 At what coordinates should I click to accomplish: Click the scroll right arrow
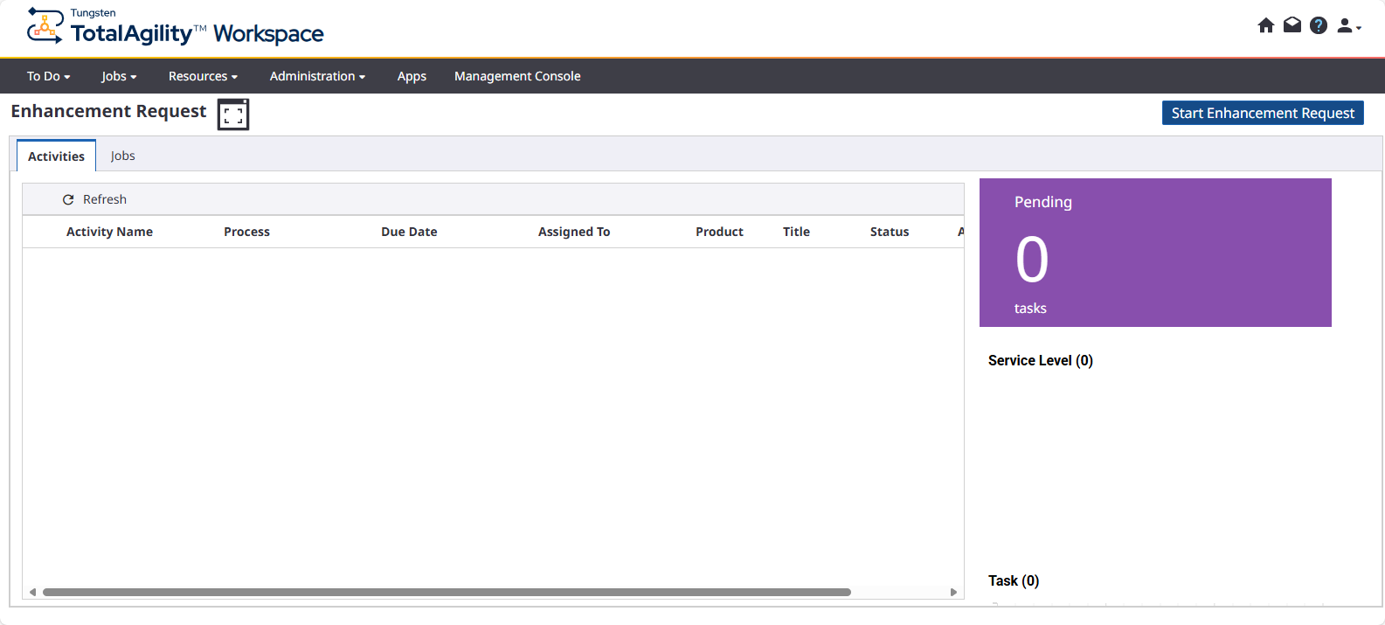953,592
